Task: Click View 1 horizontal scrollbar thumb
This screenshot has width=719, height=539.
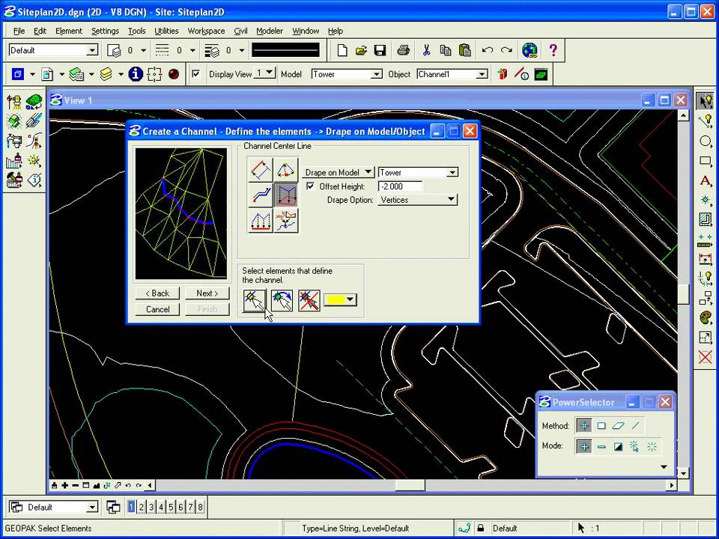Action: (x=410, y=485)
